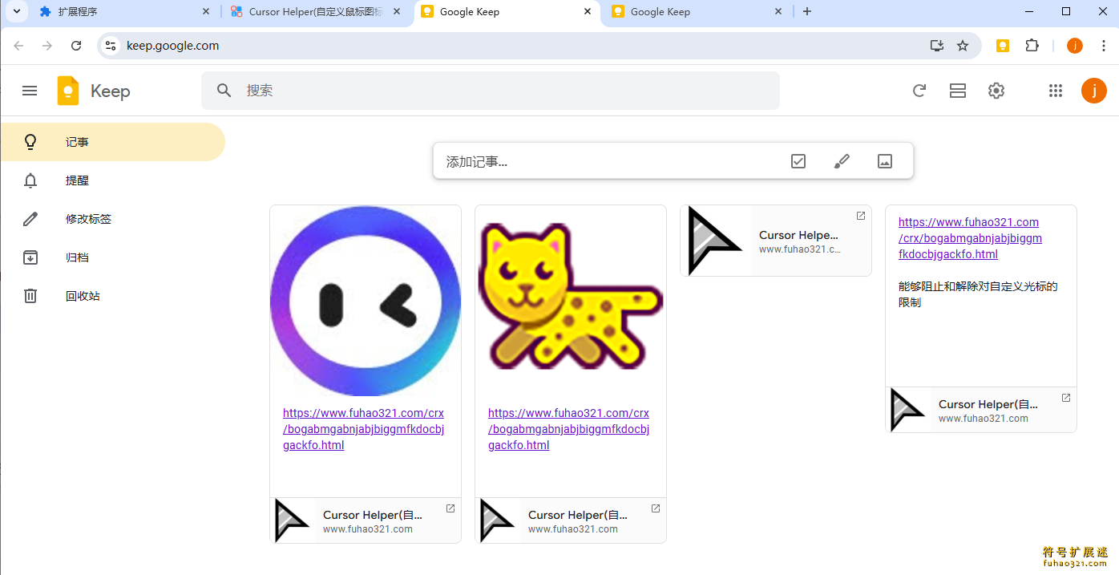Open Keep settings gear icon

(x=996, y=91)
